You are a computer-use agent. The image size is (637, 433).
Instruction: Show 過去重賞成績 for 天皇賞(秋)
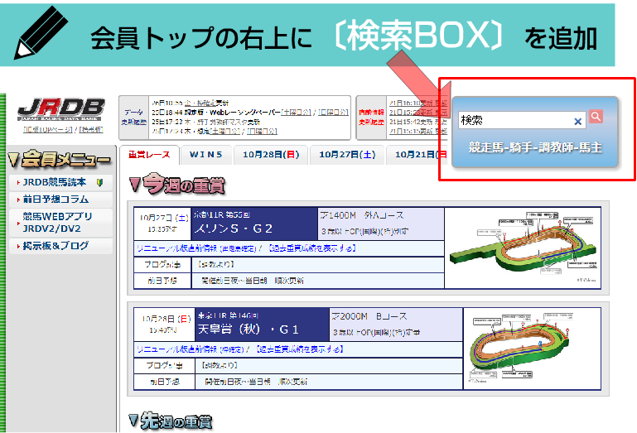pyautogui.click(x=299, y=349)
